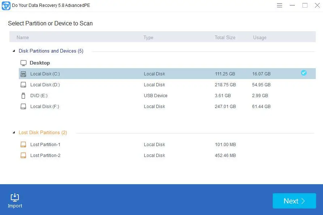Open the hamburger menu in title bar
Screen dimensions: 323x215
pos(280,5)
